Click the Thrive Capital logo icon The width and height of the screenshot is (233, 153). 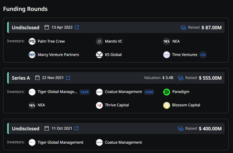(99, 105)
